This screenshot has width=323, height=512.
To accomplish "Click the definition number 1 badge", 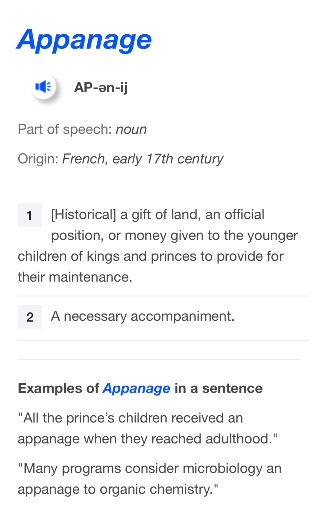I will [30, 215].
